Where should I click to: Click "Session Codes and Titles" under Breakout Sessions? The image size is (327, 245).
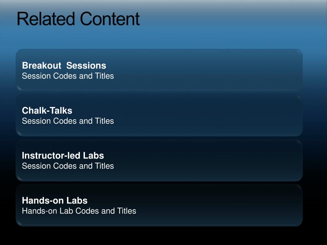[68, 76]
